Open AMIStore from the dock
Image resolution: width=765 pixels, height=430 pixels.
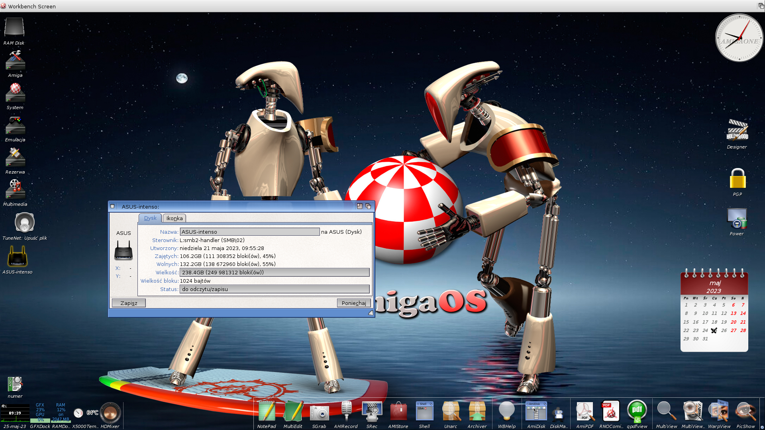[398, 411]
